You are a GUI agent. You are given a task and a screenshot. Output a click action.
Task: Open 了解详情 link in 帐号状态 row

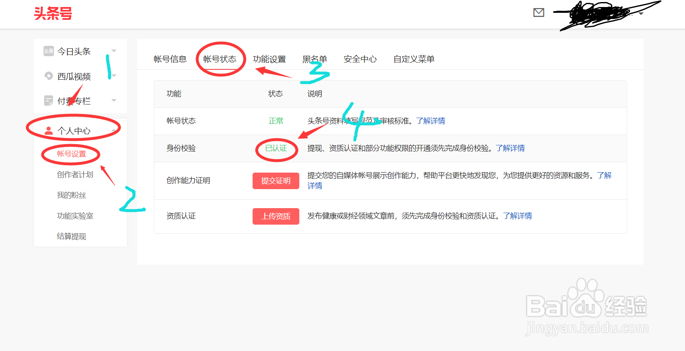pyautogui.click(x=431, y=121)
